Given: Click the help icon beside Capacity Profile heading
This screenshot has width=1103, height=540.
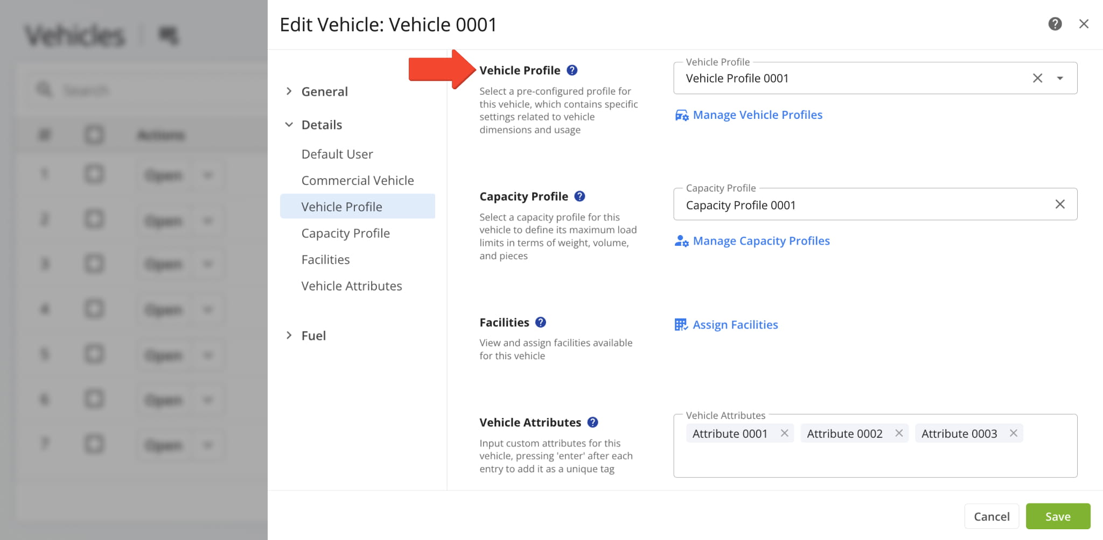Looking at the screenshot, I should (x=580, y=196).
